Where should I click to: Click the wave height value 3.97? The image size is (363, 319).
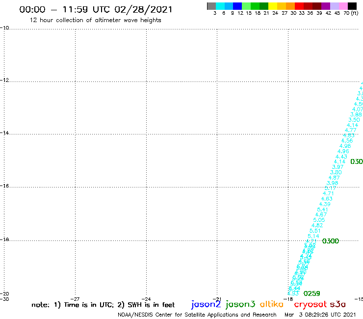[x=338, y=167]
